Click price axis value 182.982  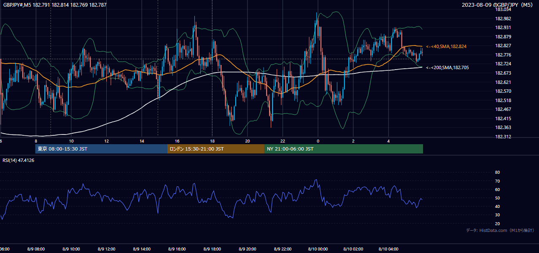pyautogui.click(x=504, y=19)
